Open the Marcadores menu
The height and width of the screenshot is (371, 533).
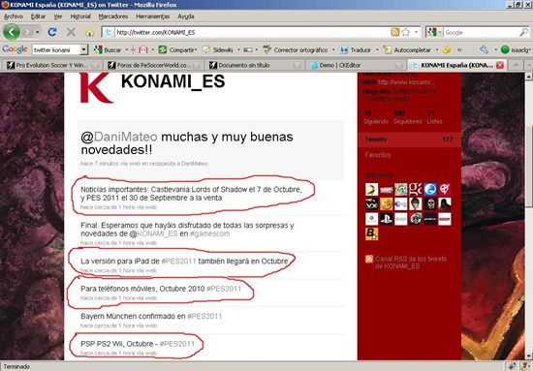[113, 16]
